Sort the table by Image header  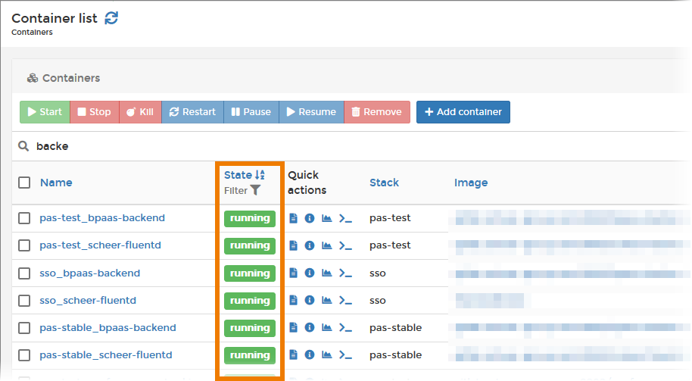pos(471,183)
